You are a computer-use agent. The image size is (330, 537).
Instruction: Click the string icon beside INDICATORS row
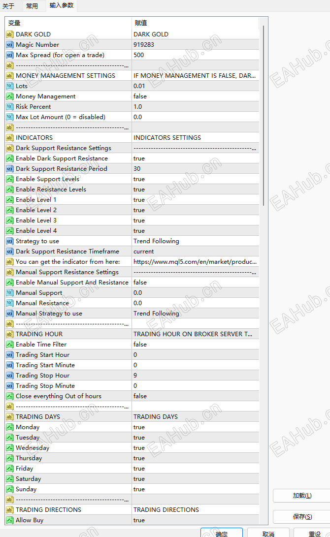[x=9, y=138]
